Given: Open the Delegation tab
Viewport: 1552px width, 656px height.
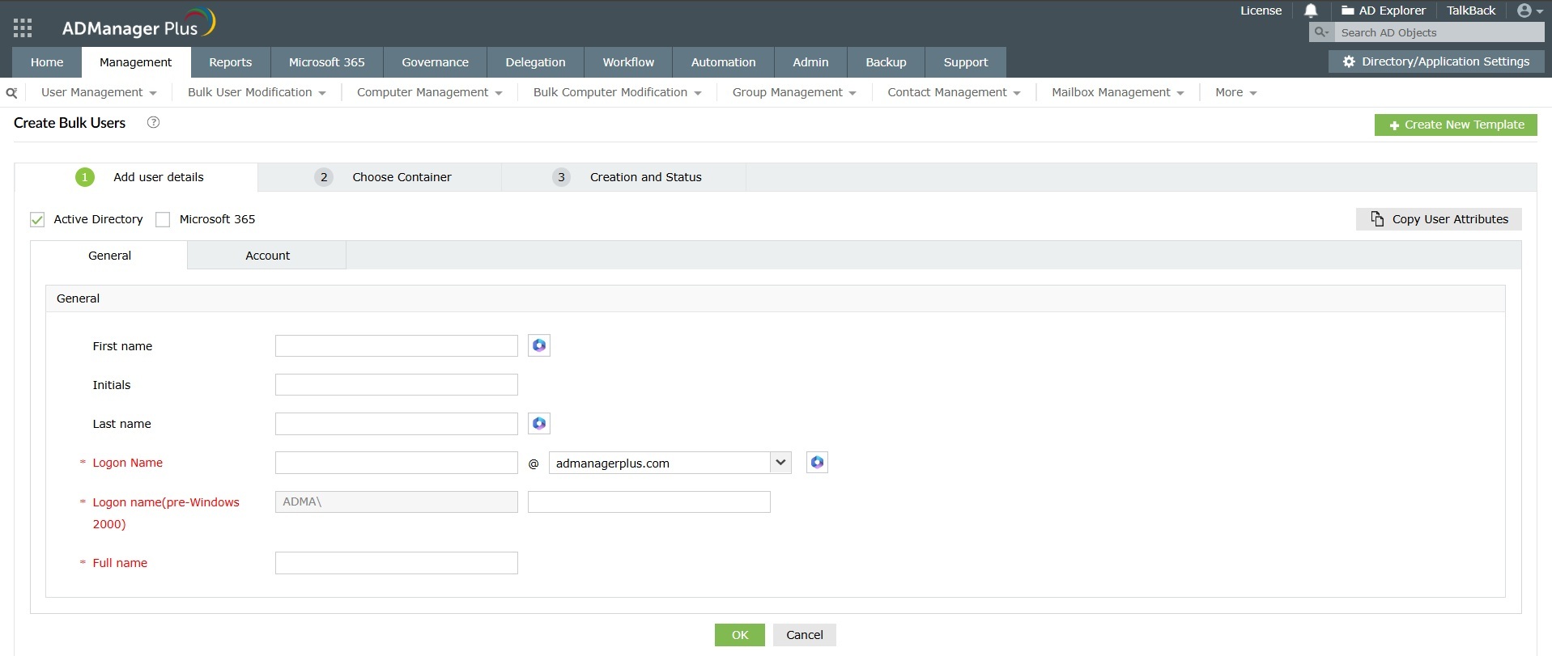Looking at the screenshot, I should [x=535, y=62].
